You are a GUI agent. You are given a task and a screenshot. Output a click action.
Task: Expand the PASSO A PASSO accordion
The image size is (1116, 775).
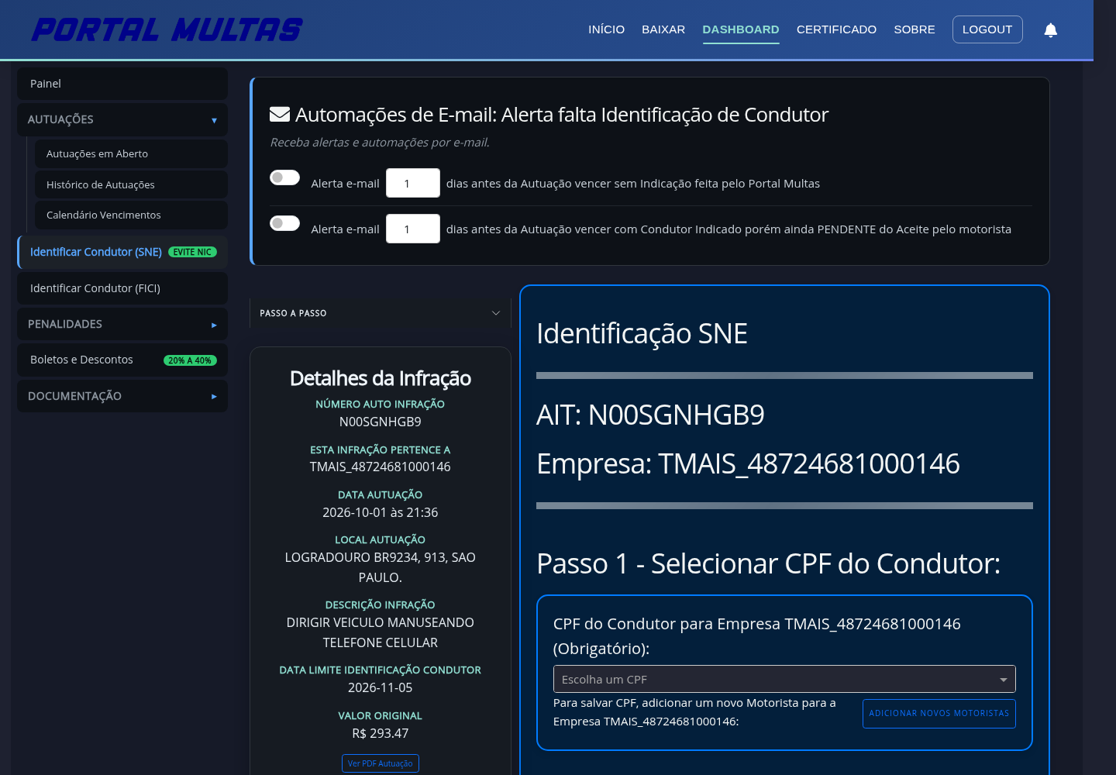click(380, 313)
